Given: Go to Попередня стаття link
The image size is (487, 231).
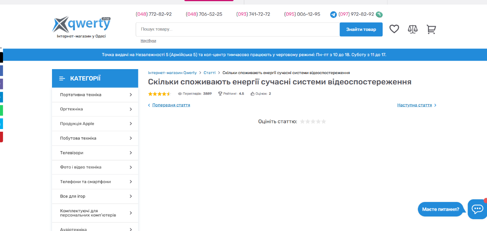Looking at the screenshot, I should click(171, 105).
